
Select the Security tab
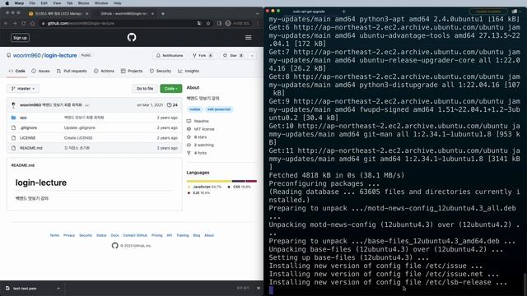pos(161,71)
